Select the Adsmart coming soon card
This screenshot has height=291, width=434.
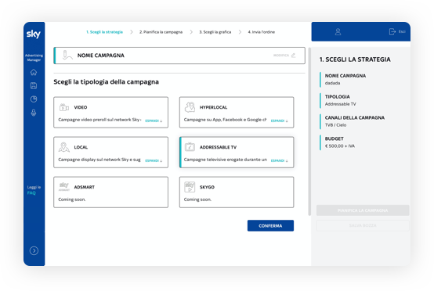coord(110,192)
